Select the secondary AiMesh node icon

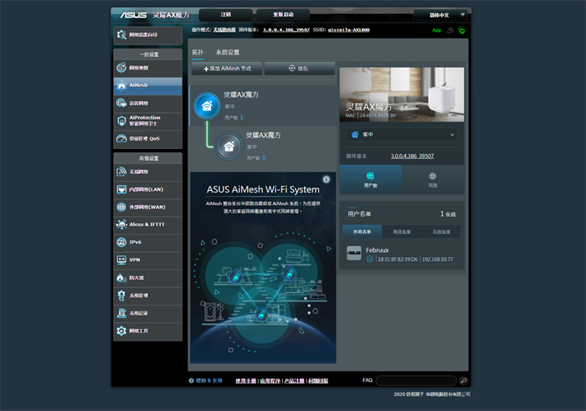229,146
